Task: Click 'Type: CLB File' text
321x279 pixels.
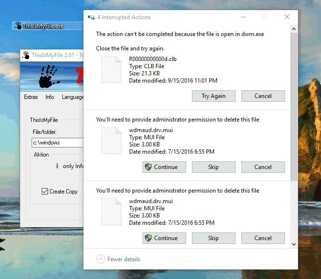Action: pyautogui.click(x=146, y=66)
